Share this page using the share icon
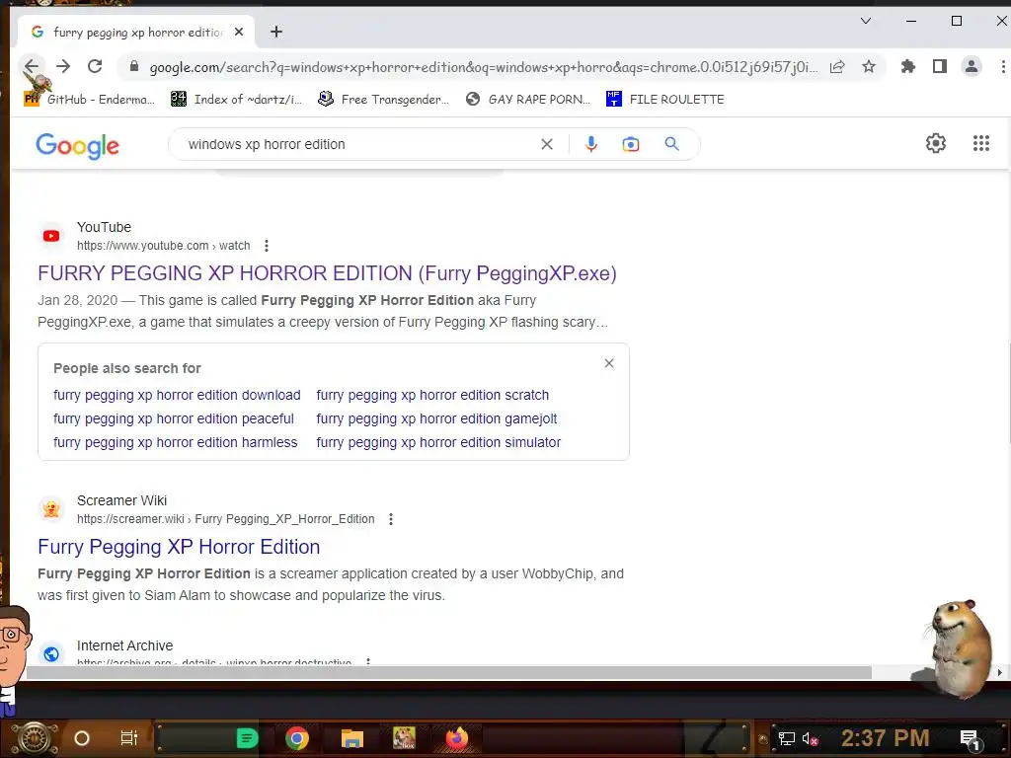 (x=837, y=66)
